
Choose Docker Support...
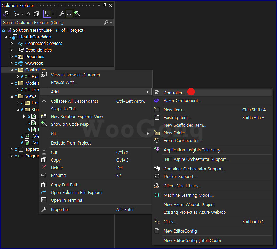point(212,177)
